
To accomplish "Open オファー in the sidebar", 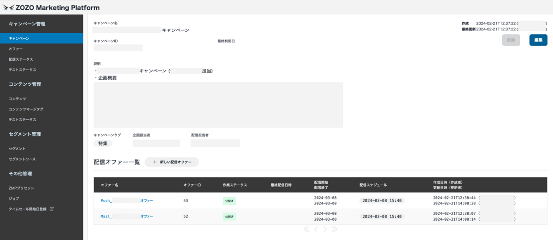I will pos(16,49).
